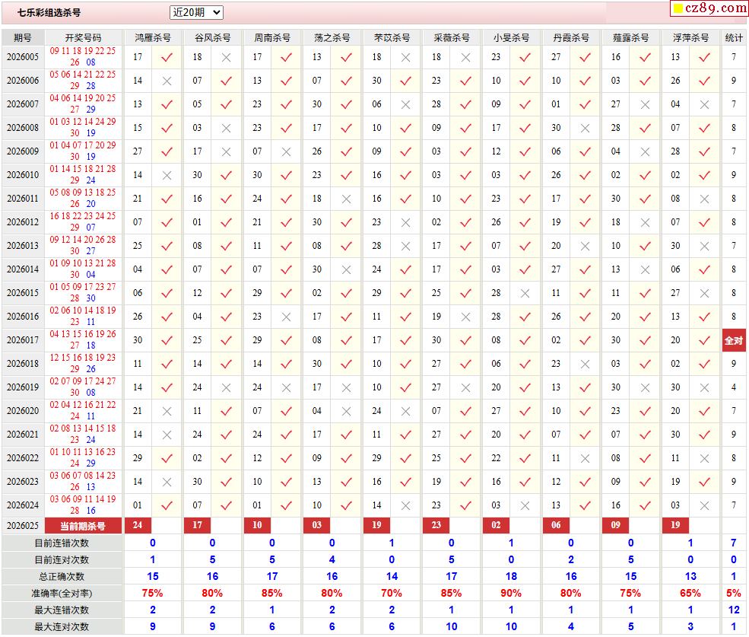
Task: Click 蒹葭杀号 checkmark in row 2026010
Action: (x=645, y=175)
